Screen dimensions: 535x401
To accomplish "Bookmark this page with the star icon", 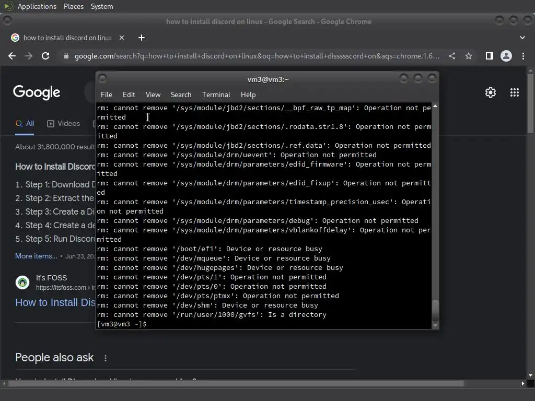I will point(469,56).
